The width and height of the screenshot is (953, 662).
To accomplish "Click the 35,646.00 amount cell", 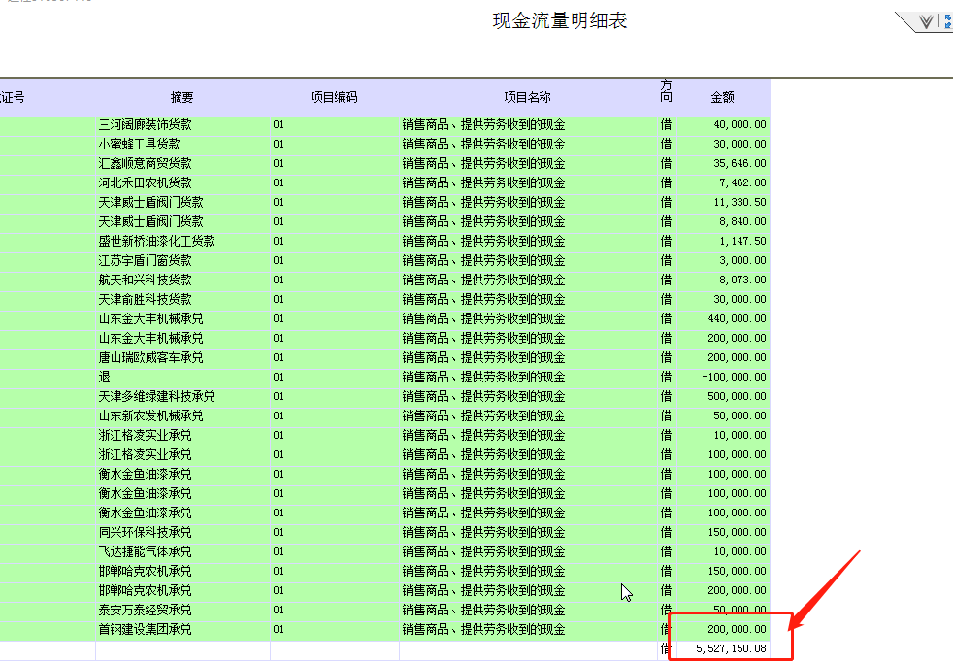I will (723, 163).
